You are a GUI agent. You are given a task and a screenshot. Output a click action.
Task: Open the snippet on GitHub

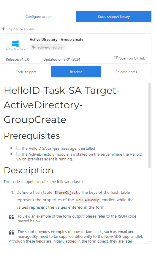(x=129, y=58)
